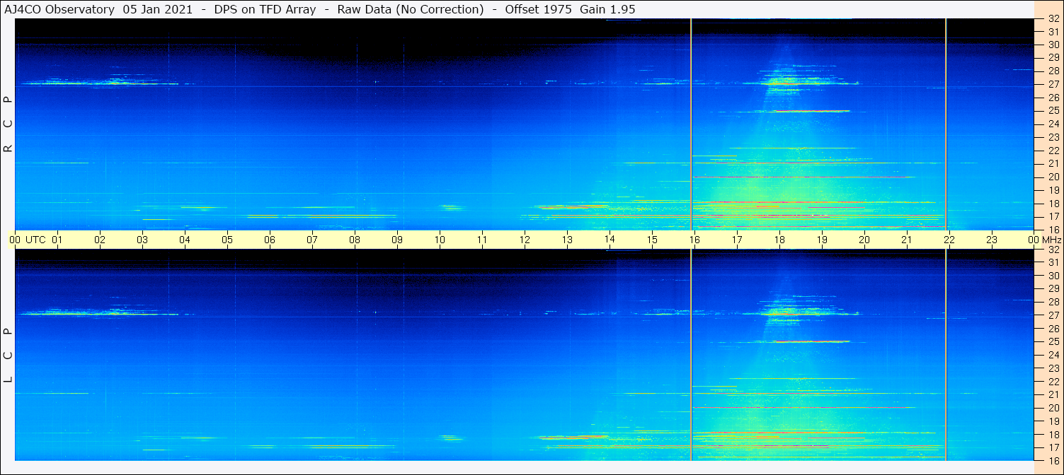Screen dimensions: 1064x475
Task: Click the '25' MHz label of LCP panel
Action: [x=1053, y=341]
